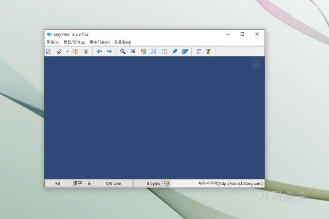Screen dimensions: 329x219
Task: Toggle the full screen frame icon
Action: 154,51
